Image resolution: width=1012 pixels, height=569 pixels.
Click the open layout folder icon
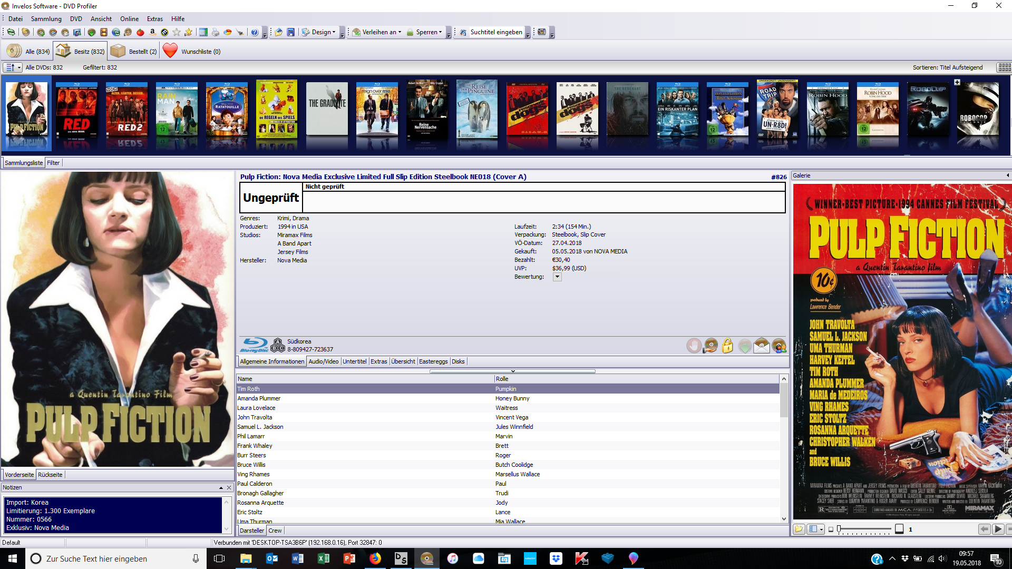pyautogui.click(x=278, y=32)
